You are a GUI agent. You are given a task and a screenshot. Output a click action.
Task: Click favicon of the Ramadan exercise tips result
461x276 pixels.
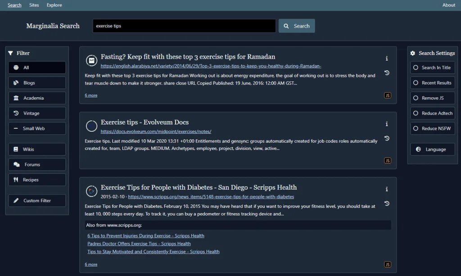tap(91, 60)
